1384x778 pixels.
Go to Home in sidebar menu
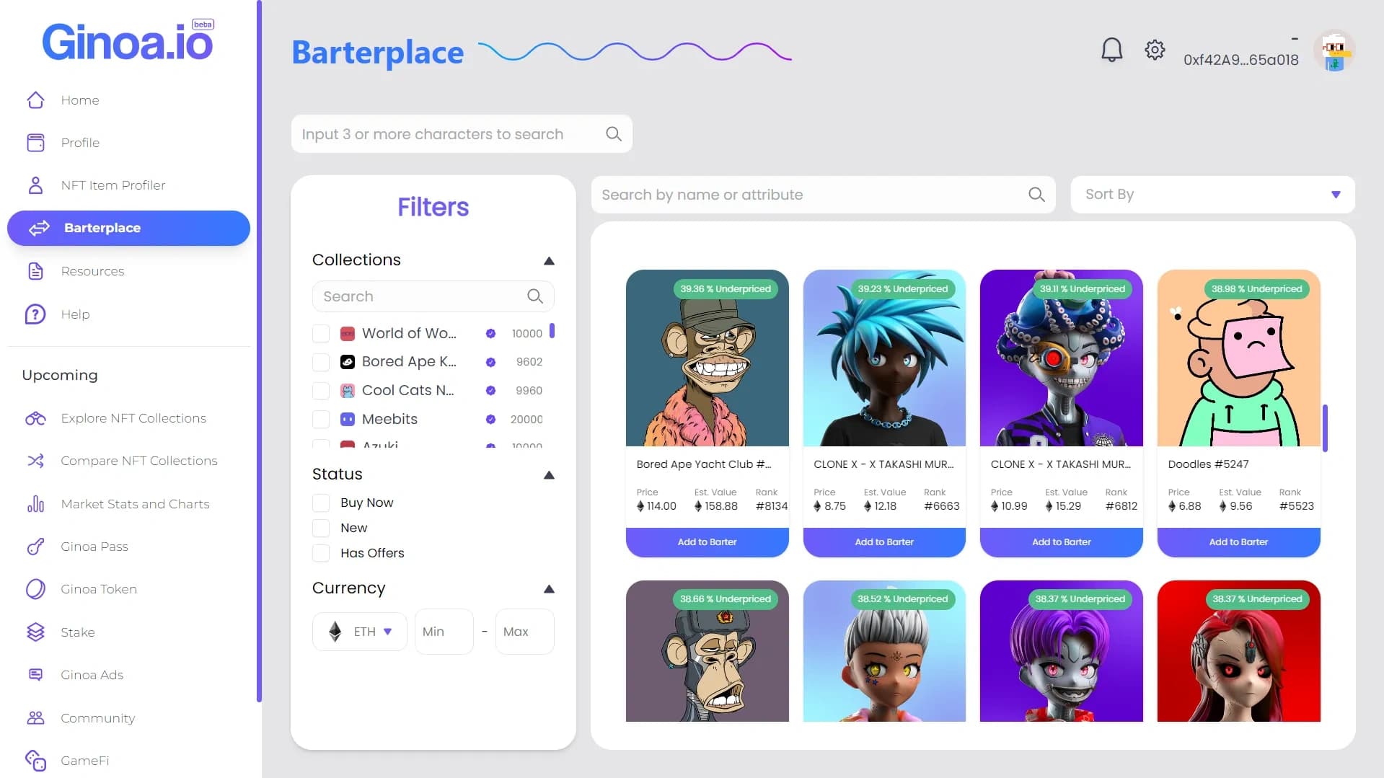[x=80, y=100]
